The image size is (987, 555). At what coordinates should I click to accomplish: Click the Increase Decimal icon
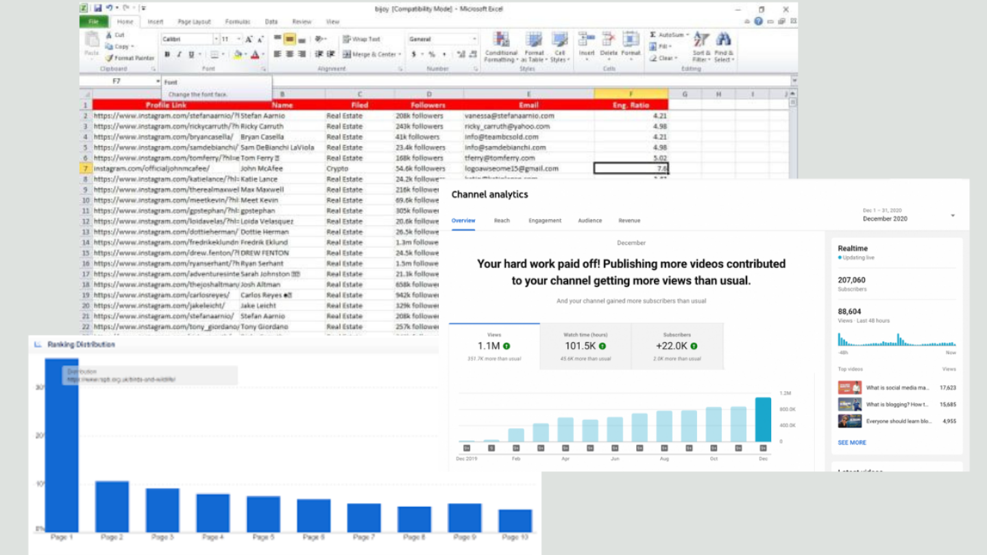461,54
